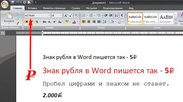The image size is (183, 102).
Task: Open the round Office button menu
Action: tap(5, 4)
